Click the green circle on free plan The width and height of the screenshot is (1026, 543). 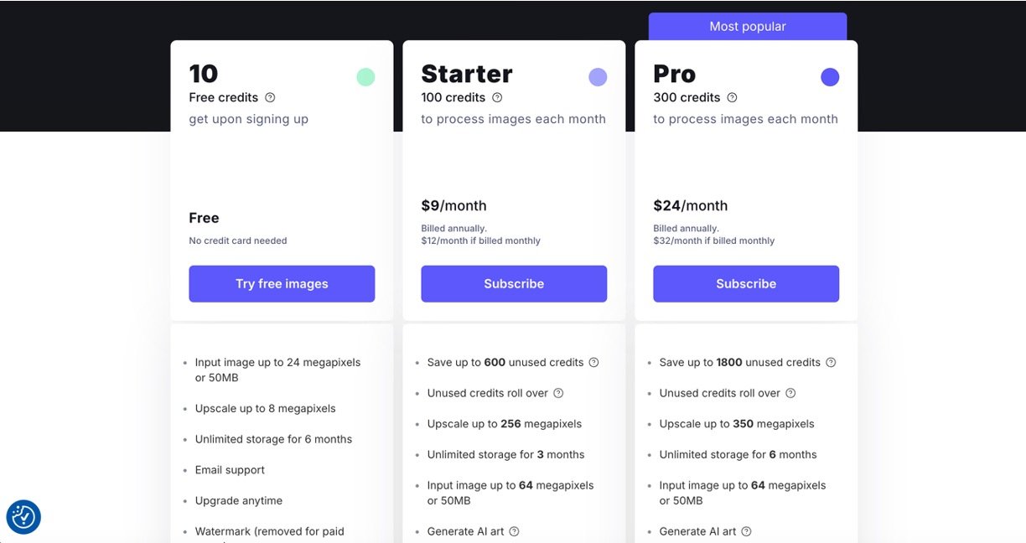(x=365, y=77)
